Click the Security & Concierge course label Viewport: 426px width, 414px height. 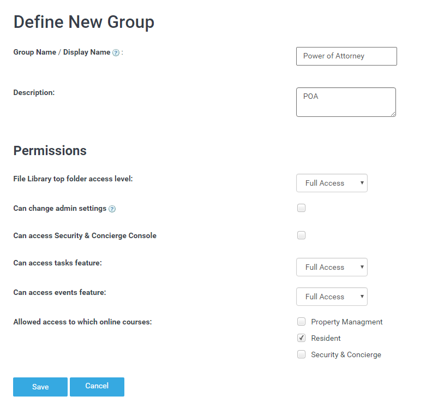pos(346,354)
